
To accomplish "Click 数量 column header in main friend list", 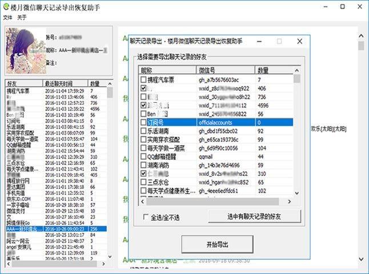I will tap(98, 83).
